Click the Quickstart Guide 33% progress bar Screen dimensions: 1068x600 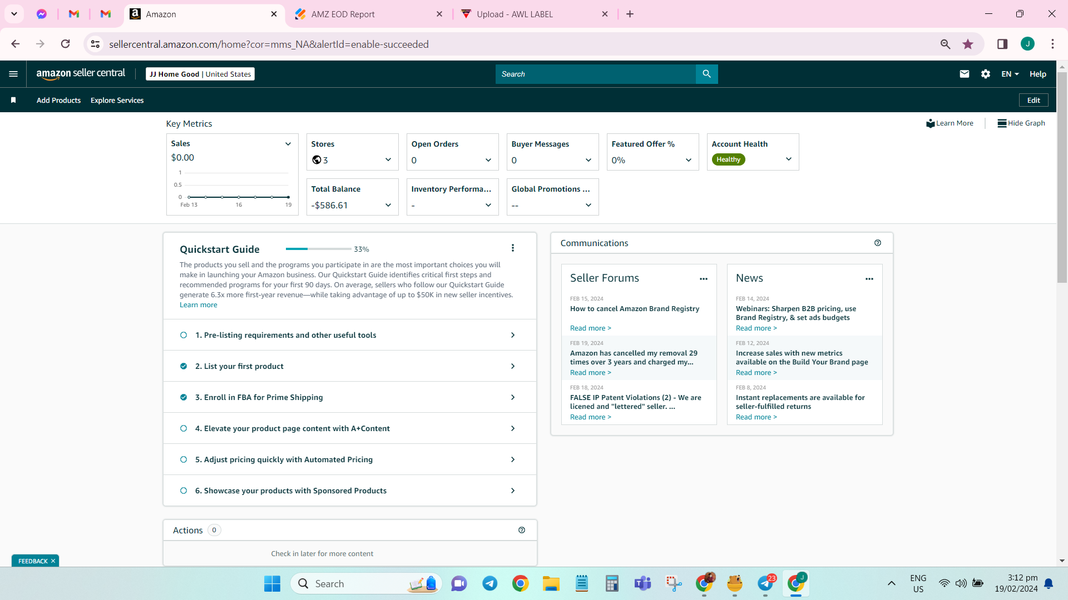point(319,249)
